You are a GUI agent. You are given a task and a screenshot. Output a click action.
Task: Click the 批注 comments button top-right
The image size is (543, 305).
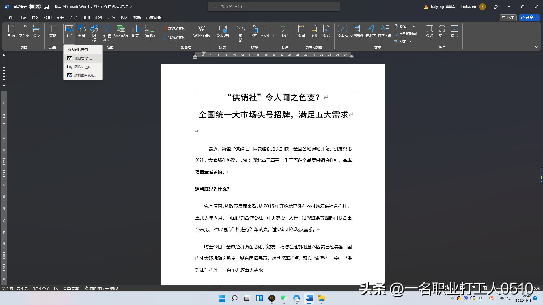point(508,18)
